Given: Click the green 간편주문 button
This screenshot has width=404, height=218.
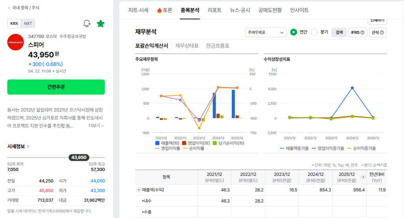Looking at the screenshot, I should pyautogui.click(x=56, y=87).
